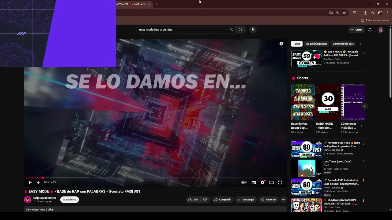Viewport: 392px width, 220px height.
Task: Open YouTube notifications bell
Action: point(370,30)
